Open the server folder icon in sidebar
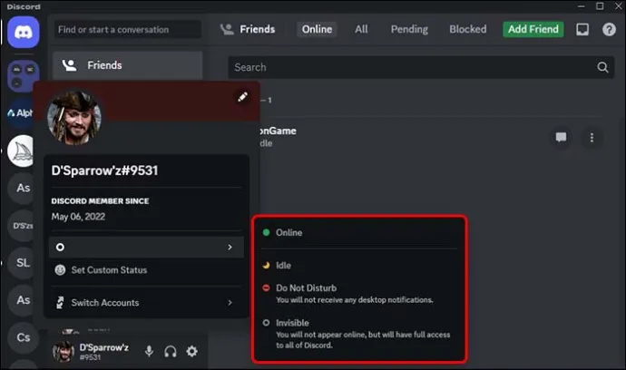The image size is (626, 370). pyautogui.click(x=23, y=76)
